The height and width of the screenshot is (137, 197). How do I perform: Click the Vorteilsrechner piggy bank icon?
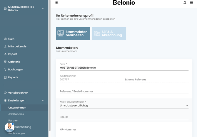pos(5,93)
